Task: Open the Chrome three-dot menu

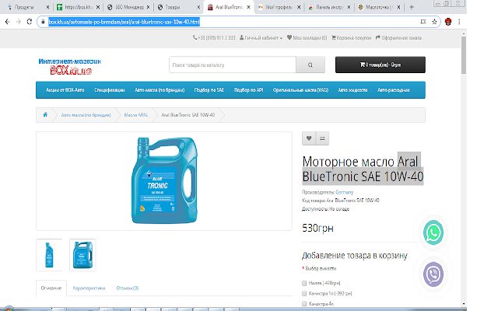Action: click(x=459, y=22)
